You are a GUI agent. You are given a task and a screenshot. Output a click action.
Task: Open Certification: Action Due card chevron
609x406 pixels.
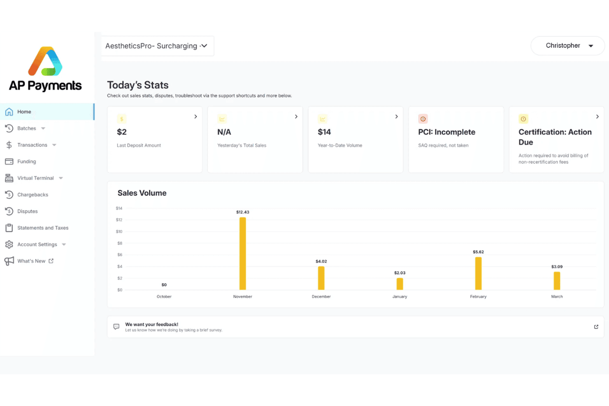597,116
